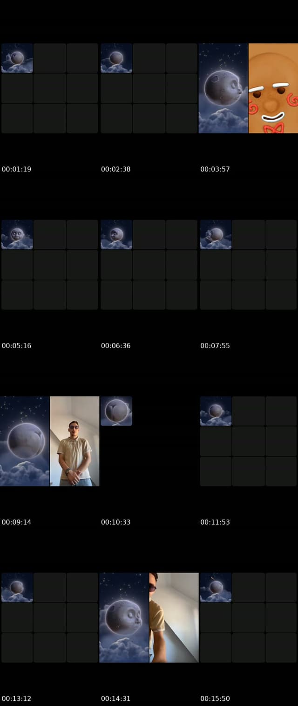Click the 00:09:14 timestamp label

coord(16,522)
